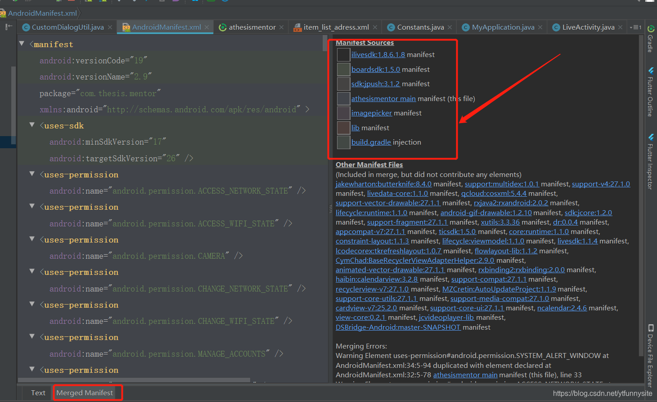This screenshot has height=402, width=657.
Task: Click the build.gradle injection color swatch
Action: tap(344, 142)
